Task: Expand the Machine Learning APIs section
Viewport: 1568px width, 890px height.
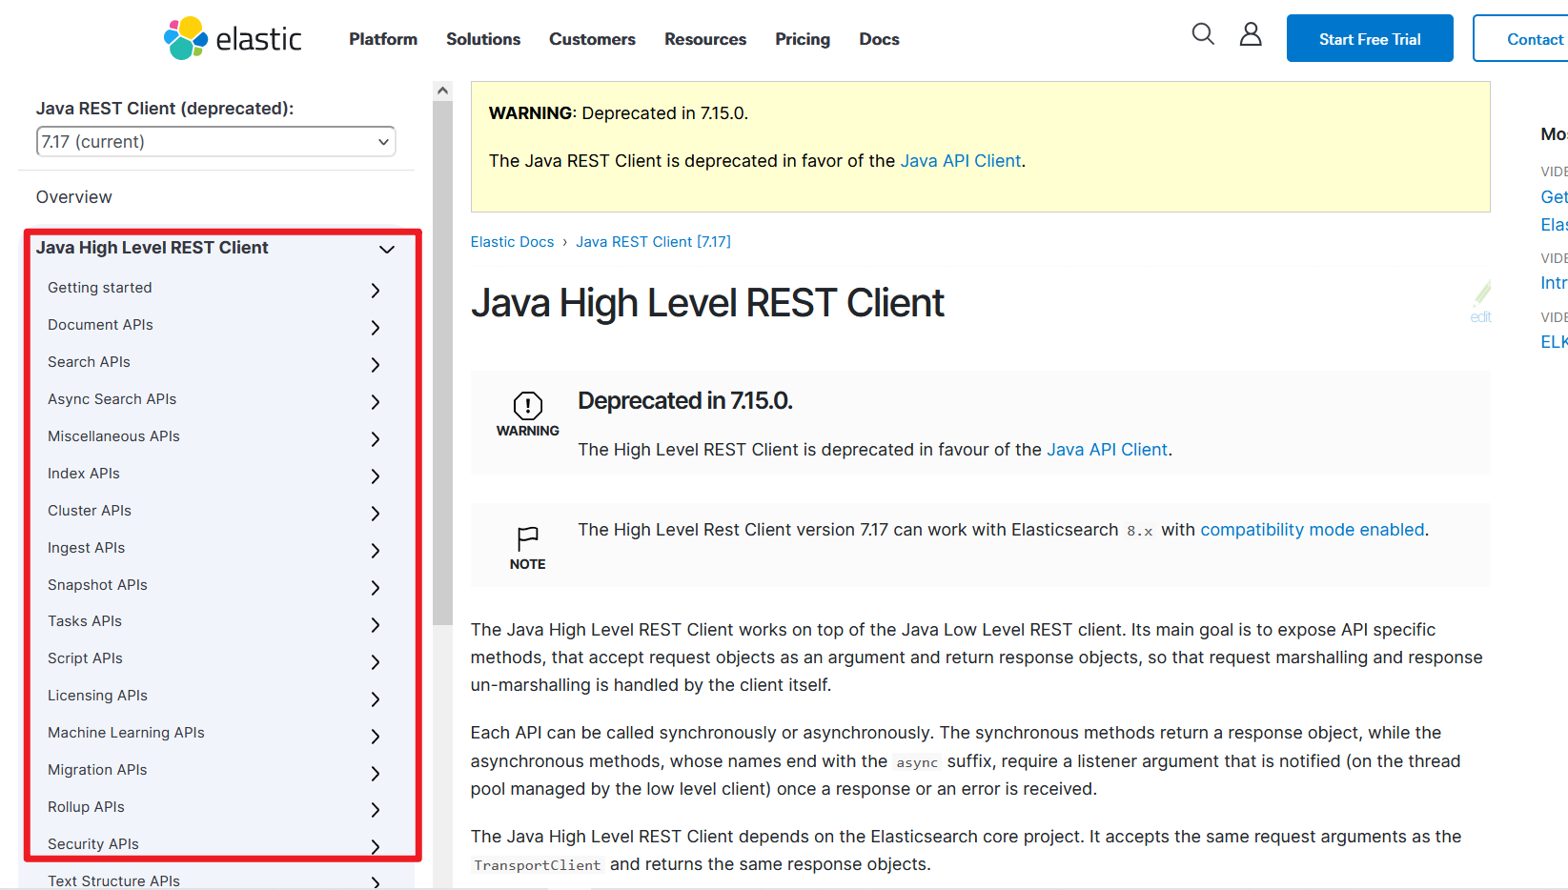Action: pos(376,737)
